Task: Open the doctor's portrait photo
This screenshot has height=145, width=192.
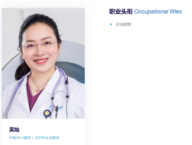Action: 43,63
